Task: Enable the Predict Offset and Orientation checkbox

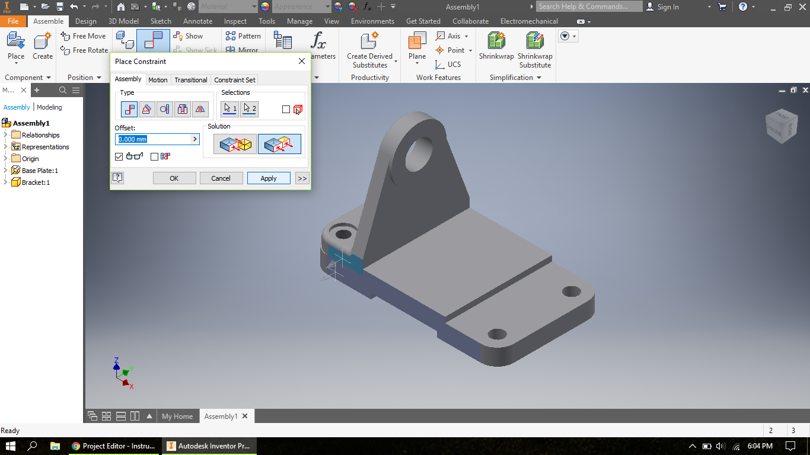Action: click(x=154, y=156)
